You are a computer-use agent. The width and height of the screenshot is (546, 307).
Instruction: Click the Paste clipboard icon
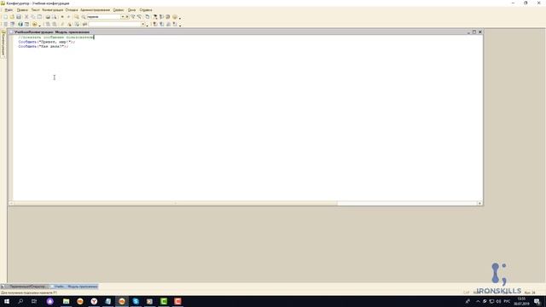39,17
